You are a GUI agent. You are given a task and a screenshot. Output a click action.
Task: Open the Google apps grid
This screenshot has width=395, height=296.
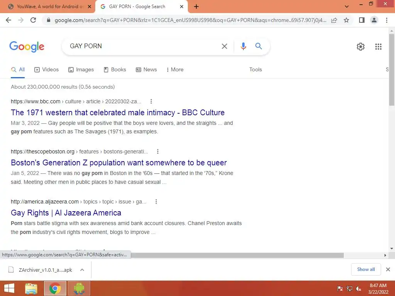coord(378,47)
